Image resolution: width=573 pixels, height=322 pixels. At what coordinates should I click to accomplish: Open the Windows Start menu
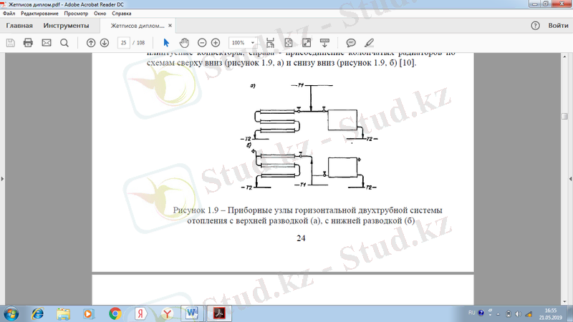[x=11, y=313]
